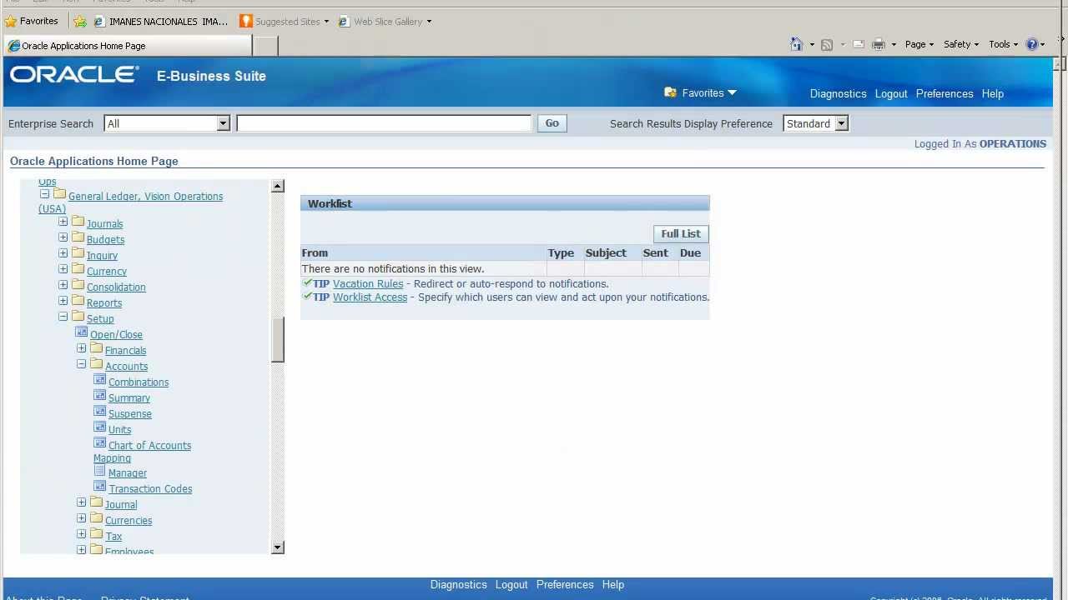Screen dimensions: 1068x600
Task: Click the Sent column header in Worklist
Action: [655, 252]
